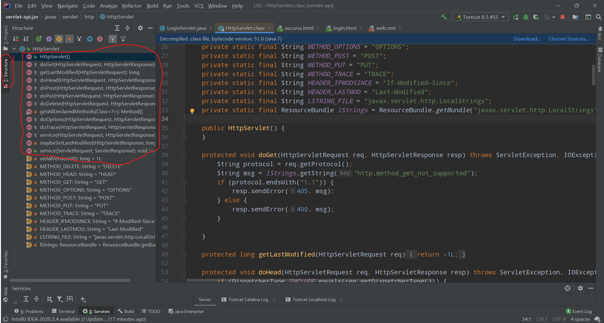Switch to LoginServlet.java tab
The height and width of the screenshot is (323, 604).
click(x=186, y=28)
